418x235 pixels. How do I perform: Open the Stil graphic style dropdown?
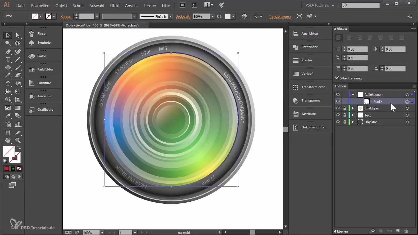[x=233, y=17]
